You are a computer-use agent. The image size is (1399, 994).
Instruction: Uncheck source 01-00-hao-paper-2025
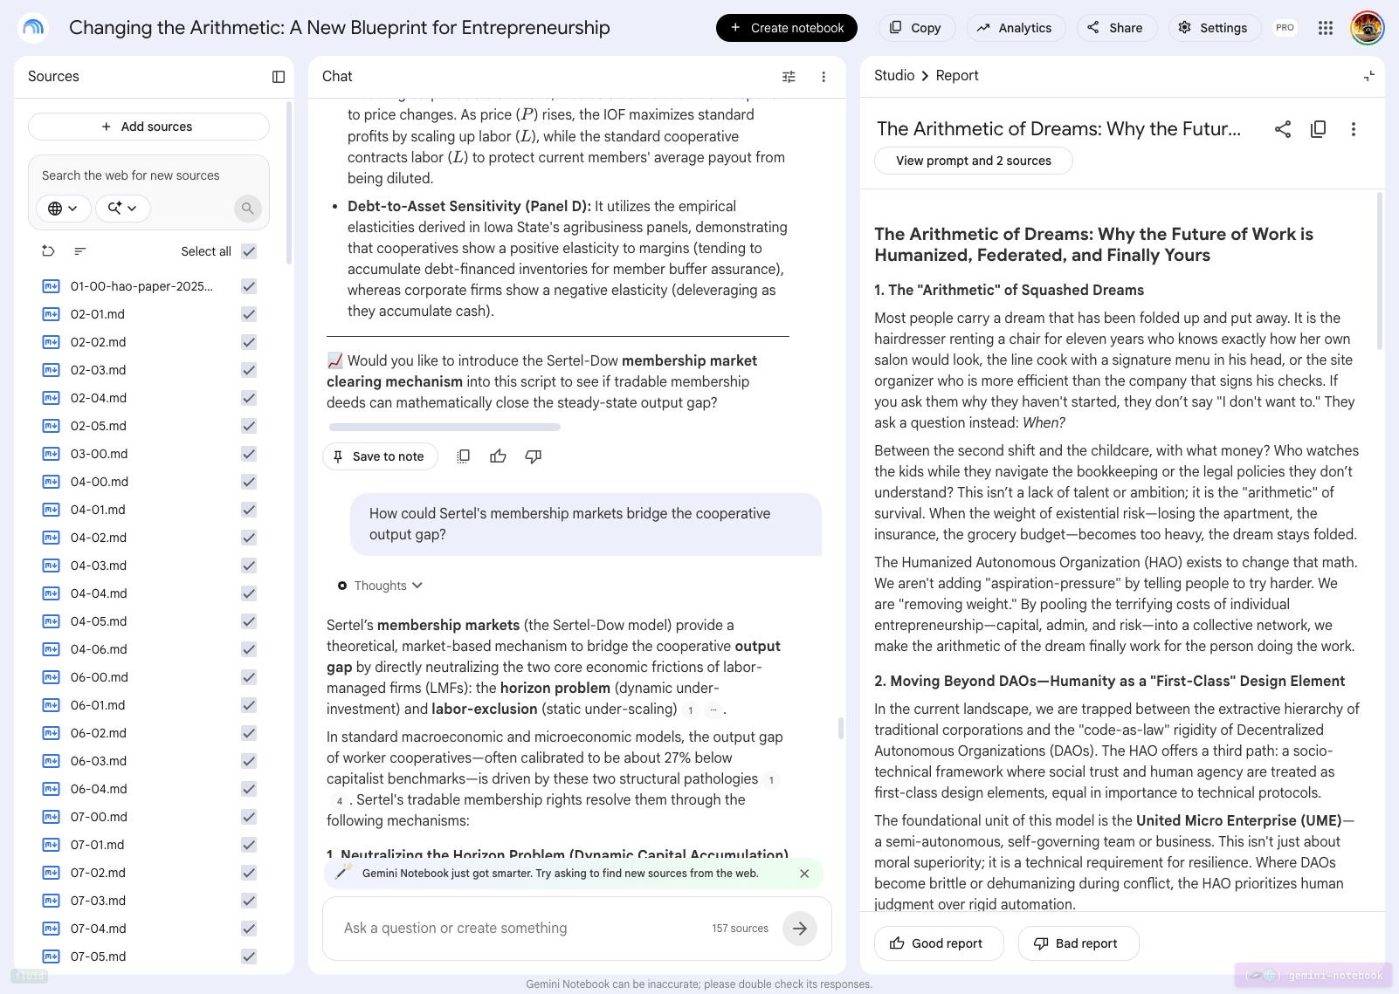click(249, 286)
